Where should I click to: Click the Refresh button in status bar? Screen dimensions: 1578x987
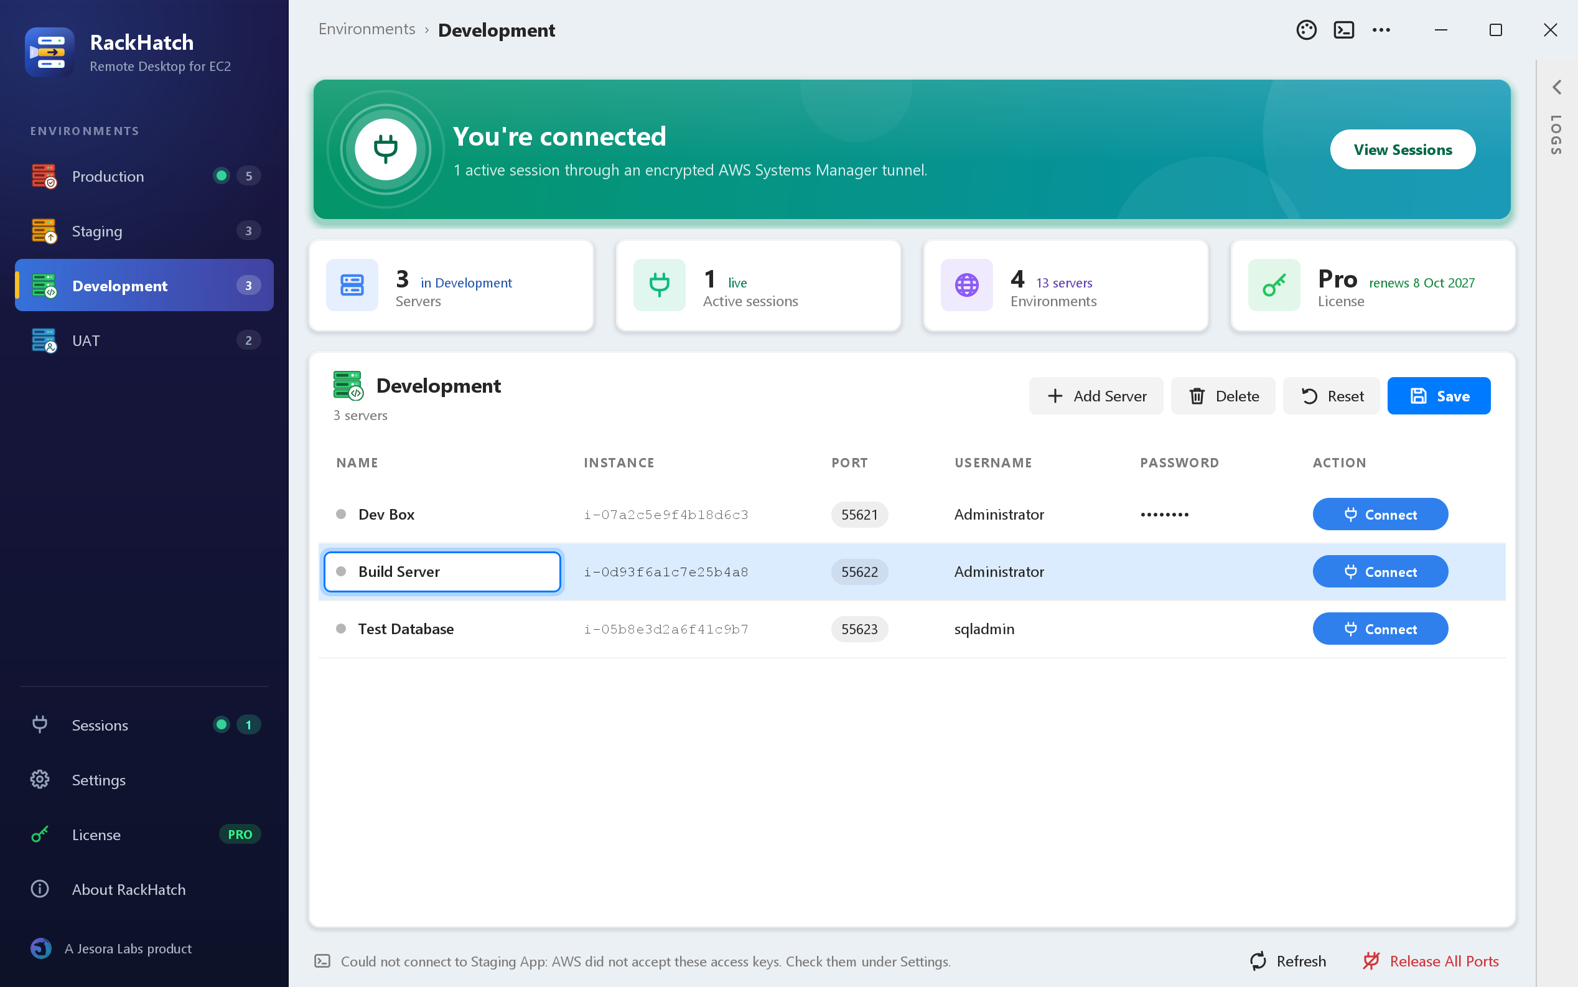(x=1287, y=961)
